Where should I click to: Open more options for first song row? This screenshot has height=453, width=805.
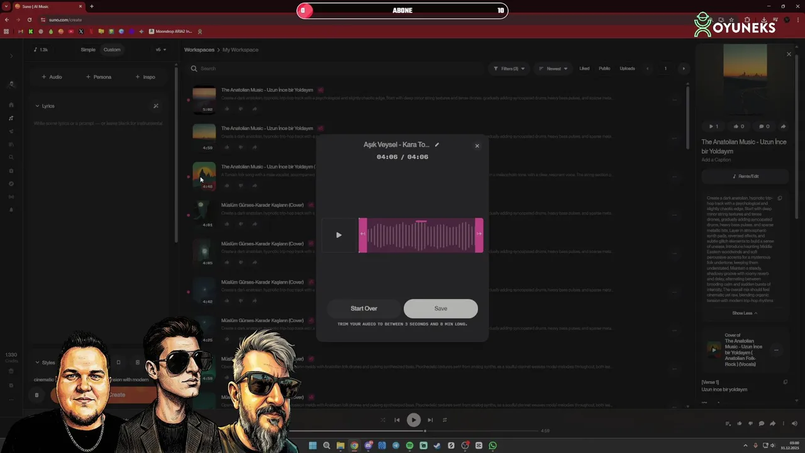(x=674, y=99)
